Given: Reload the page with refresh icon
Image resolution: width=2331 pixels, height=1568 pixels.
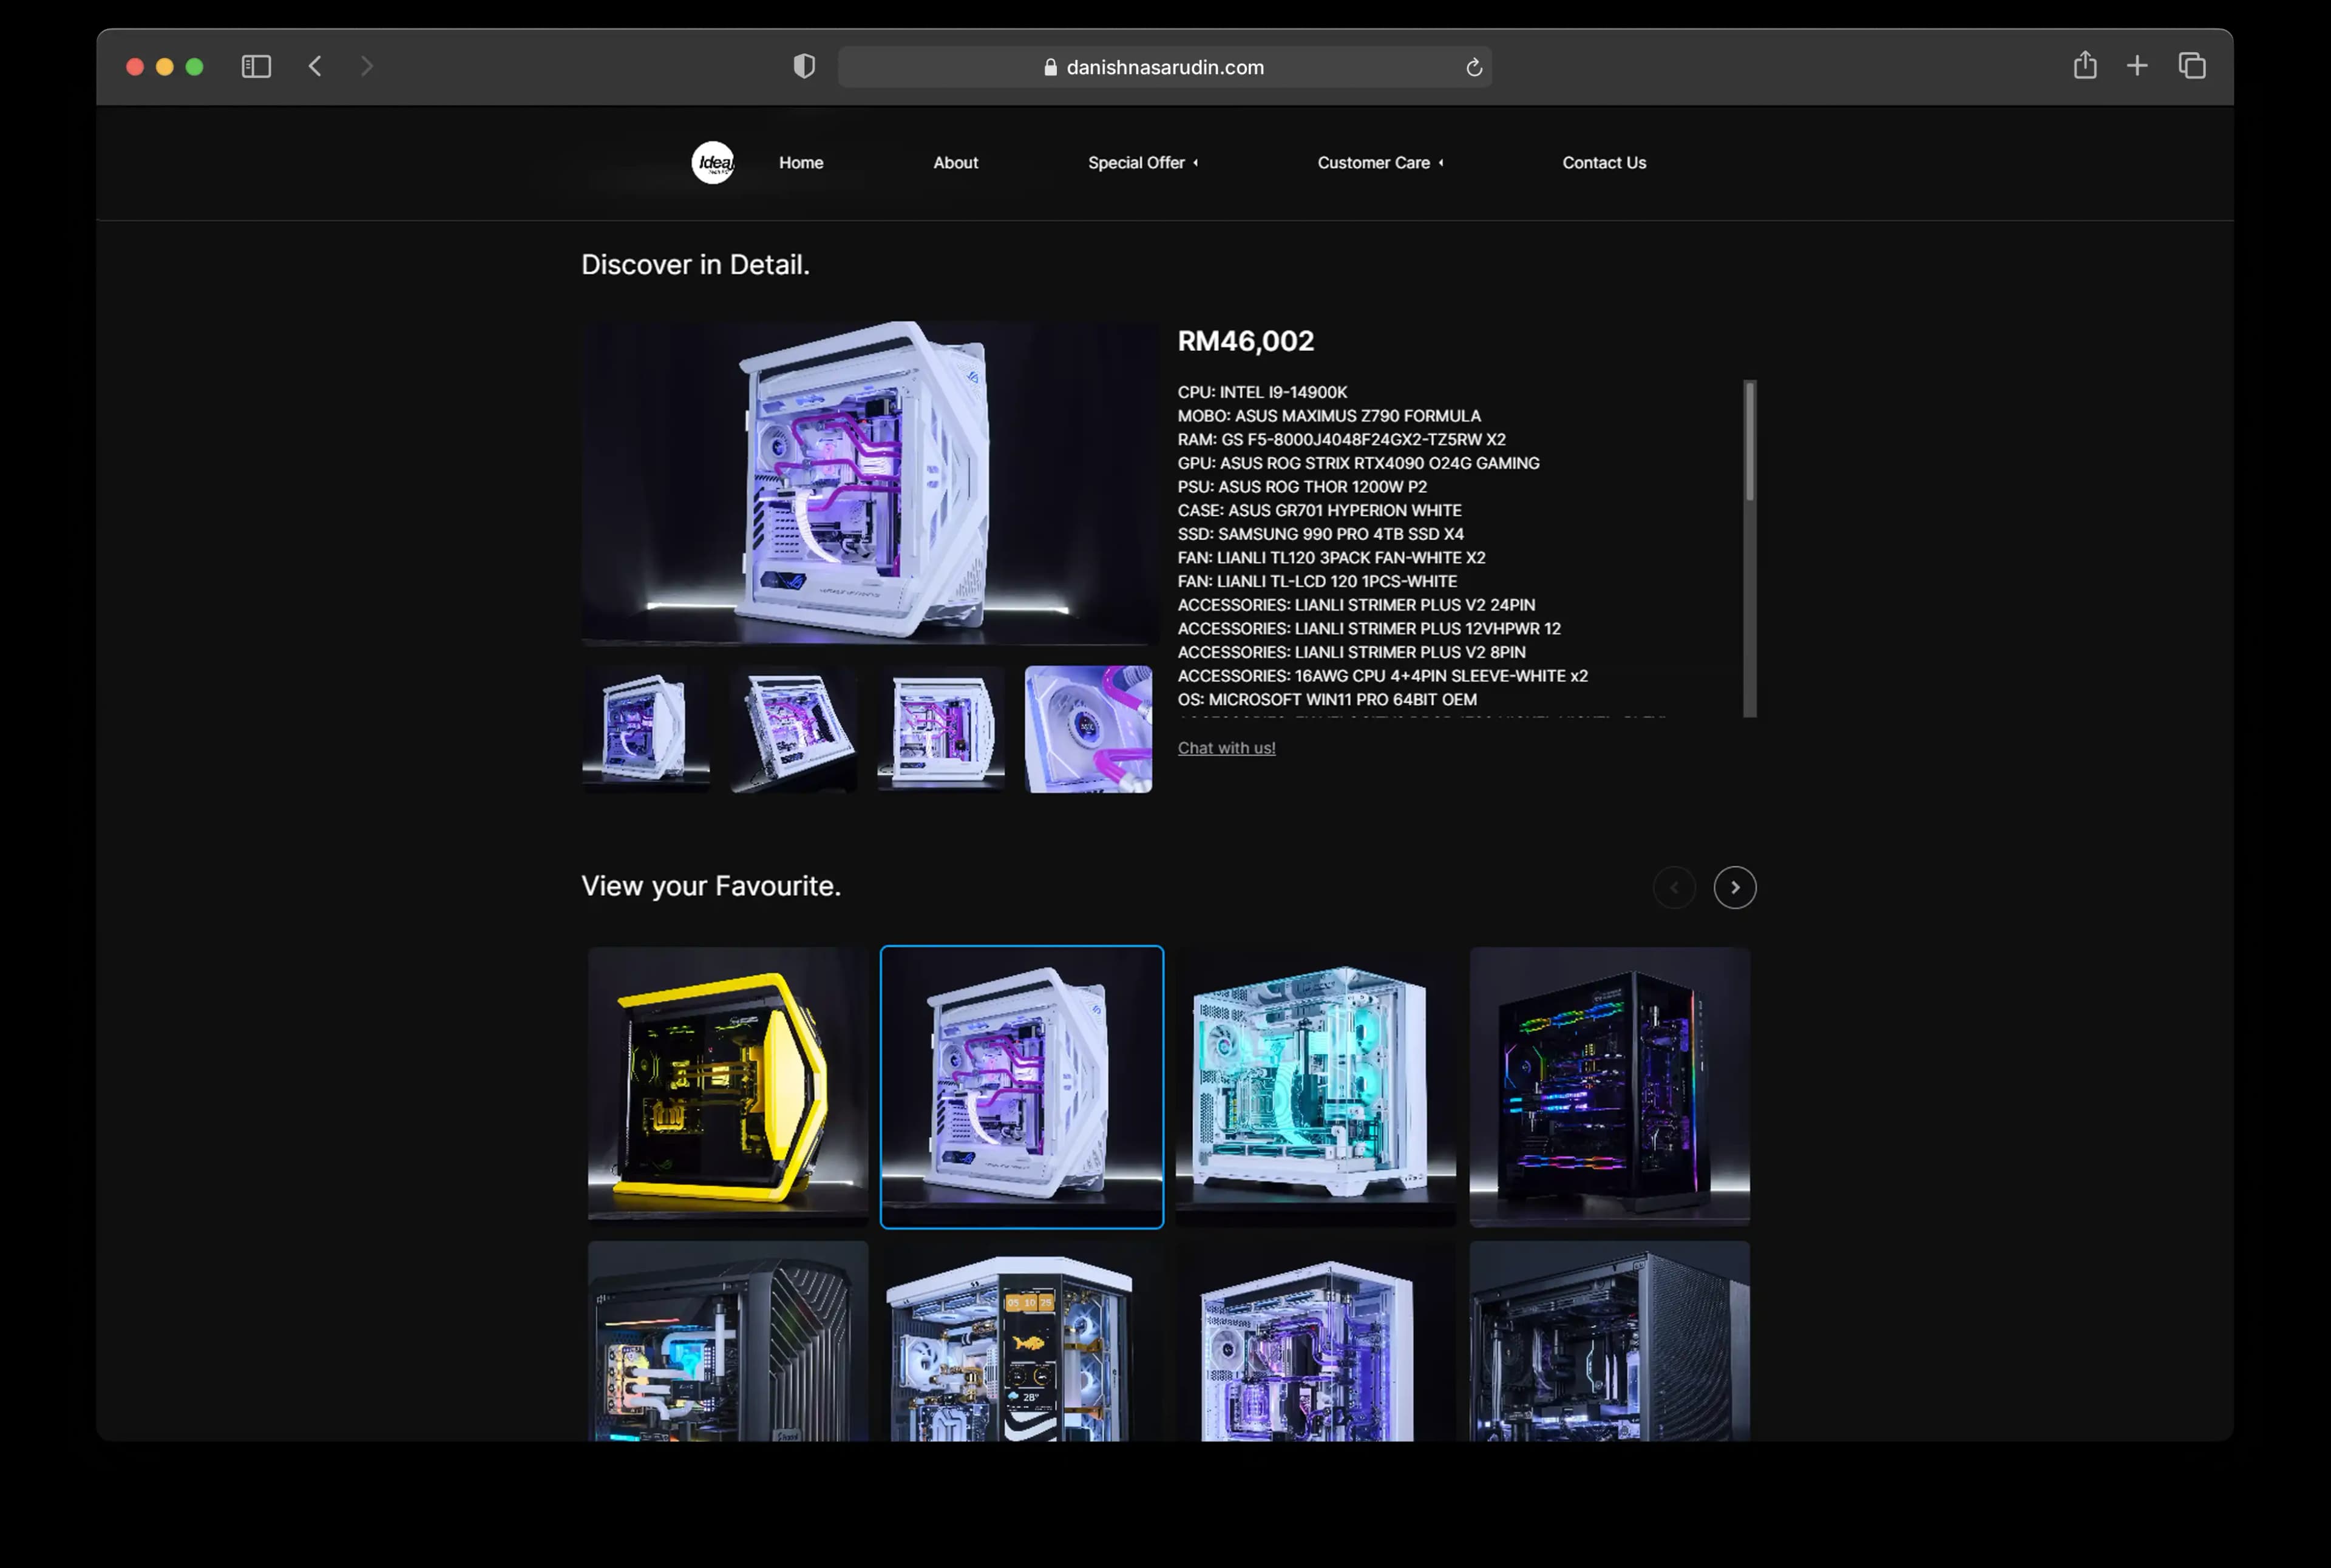Looking at the screenshot, I should point(1473,67).
